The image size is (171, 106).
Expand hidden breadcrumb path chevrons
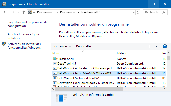pyautogui.click(x=34, y=12)
